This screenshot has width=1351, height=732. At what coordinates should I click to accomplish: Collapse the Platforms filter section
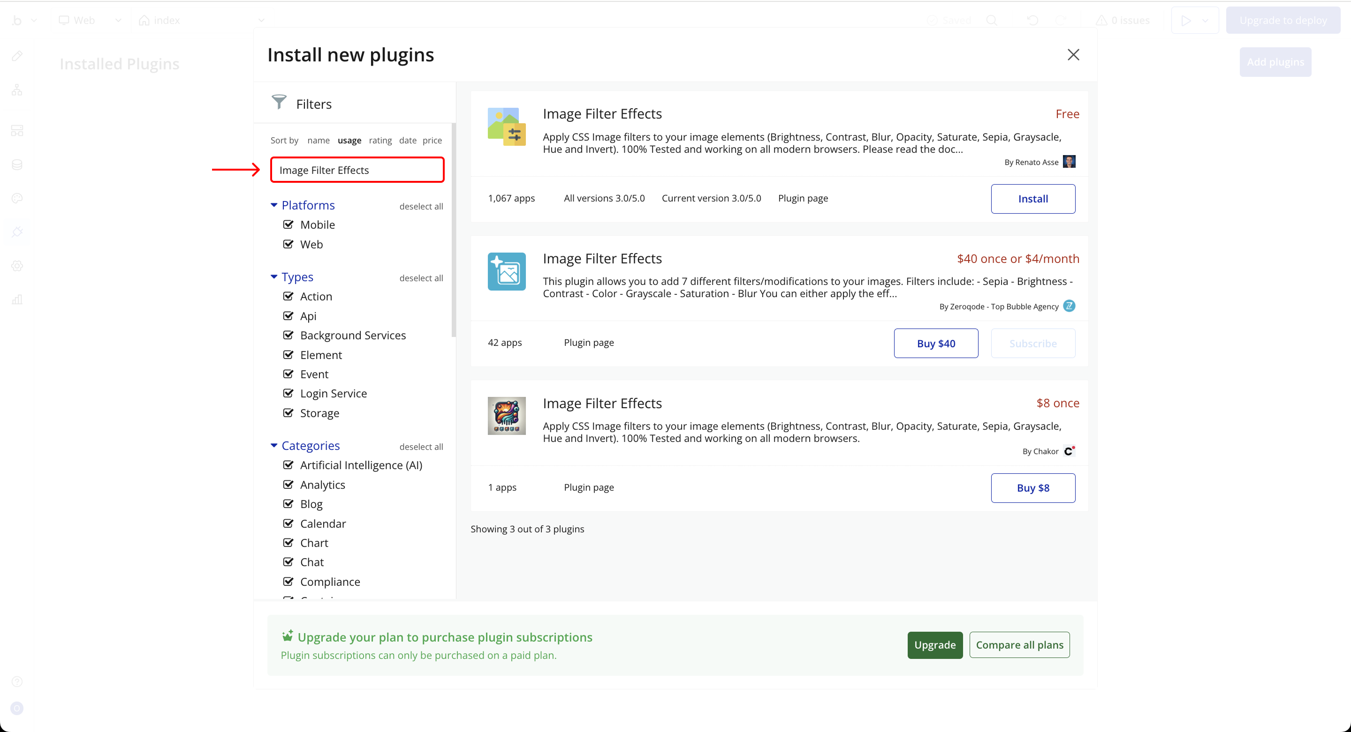coord(274,205)
